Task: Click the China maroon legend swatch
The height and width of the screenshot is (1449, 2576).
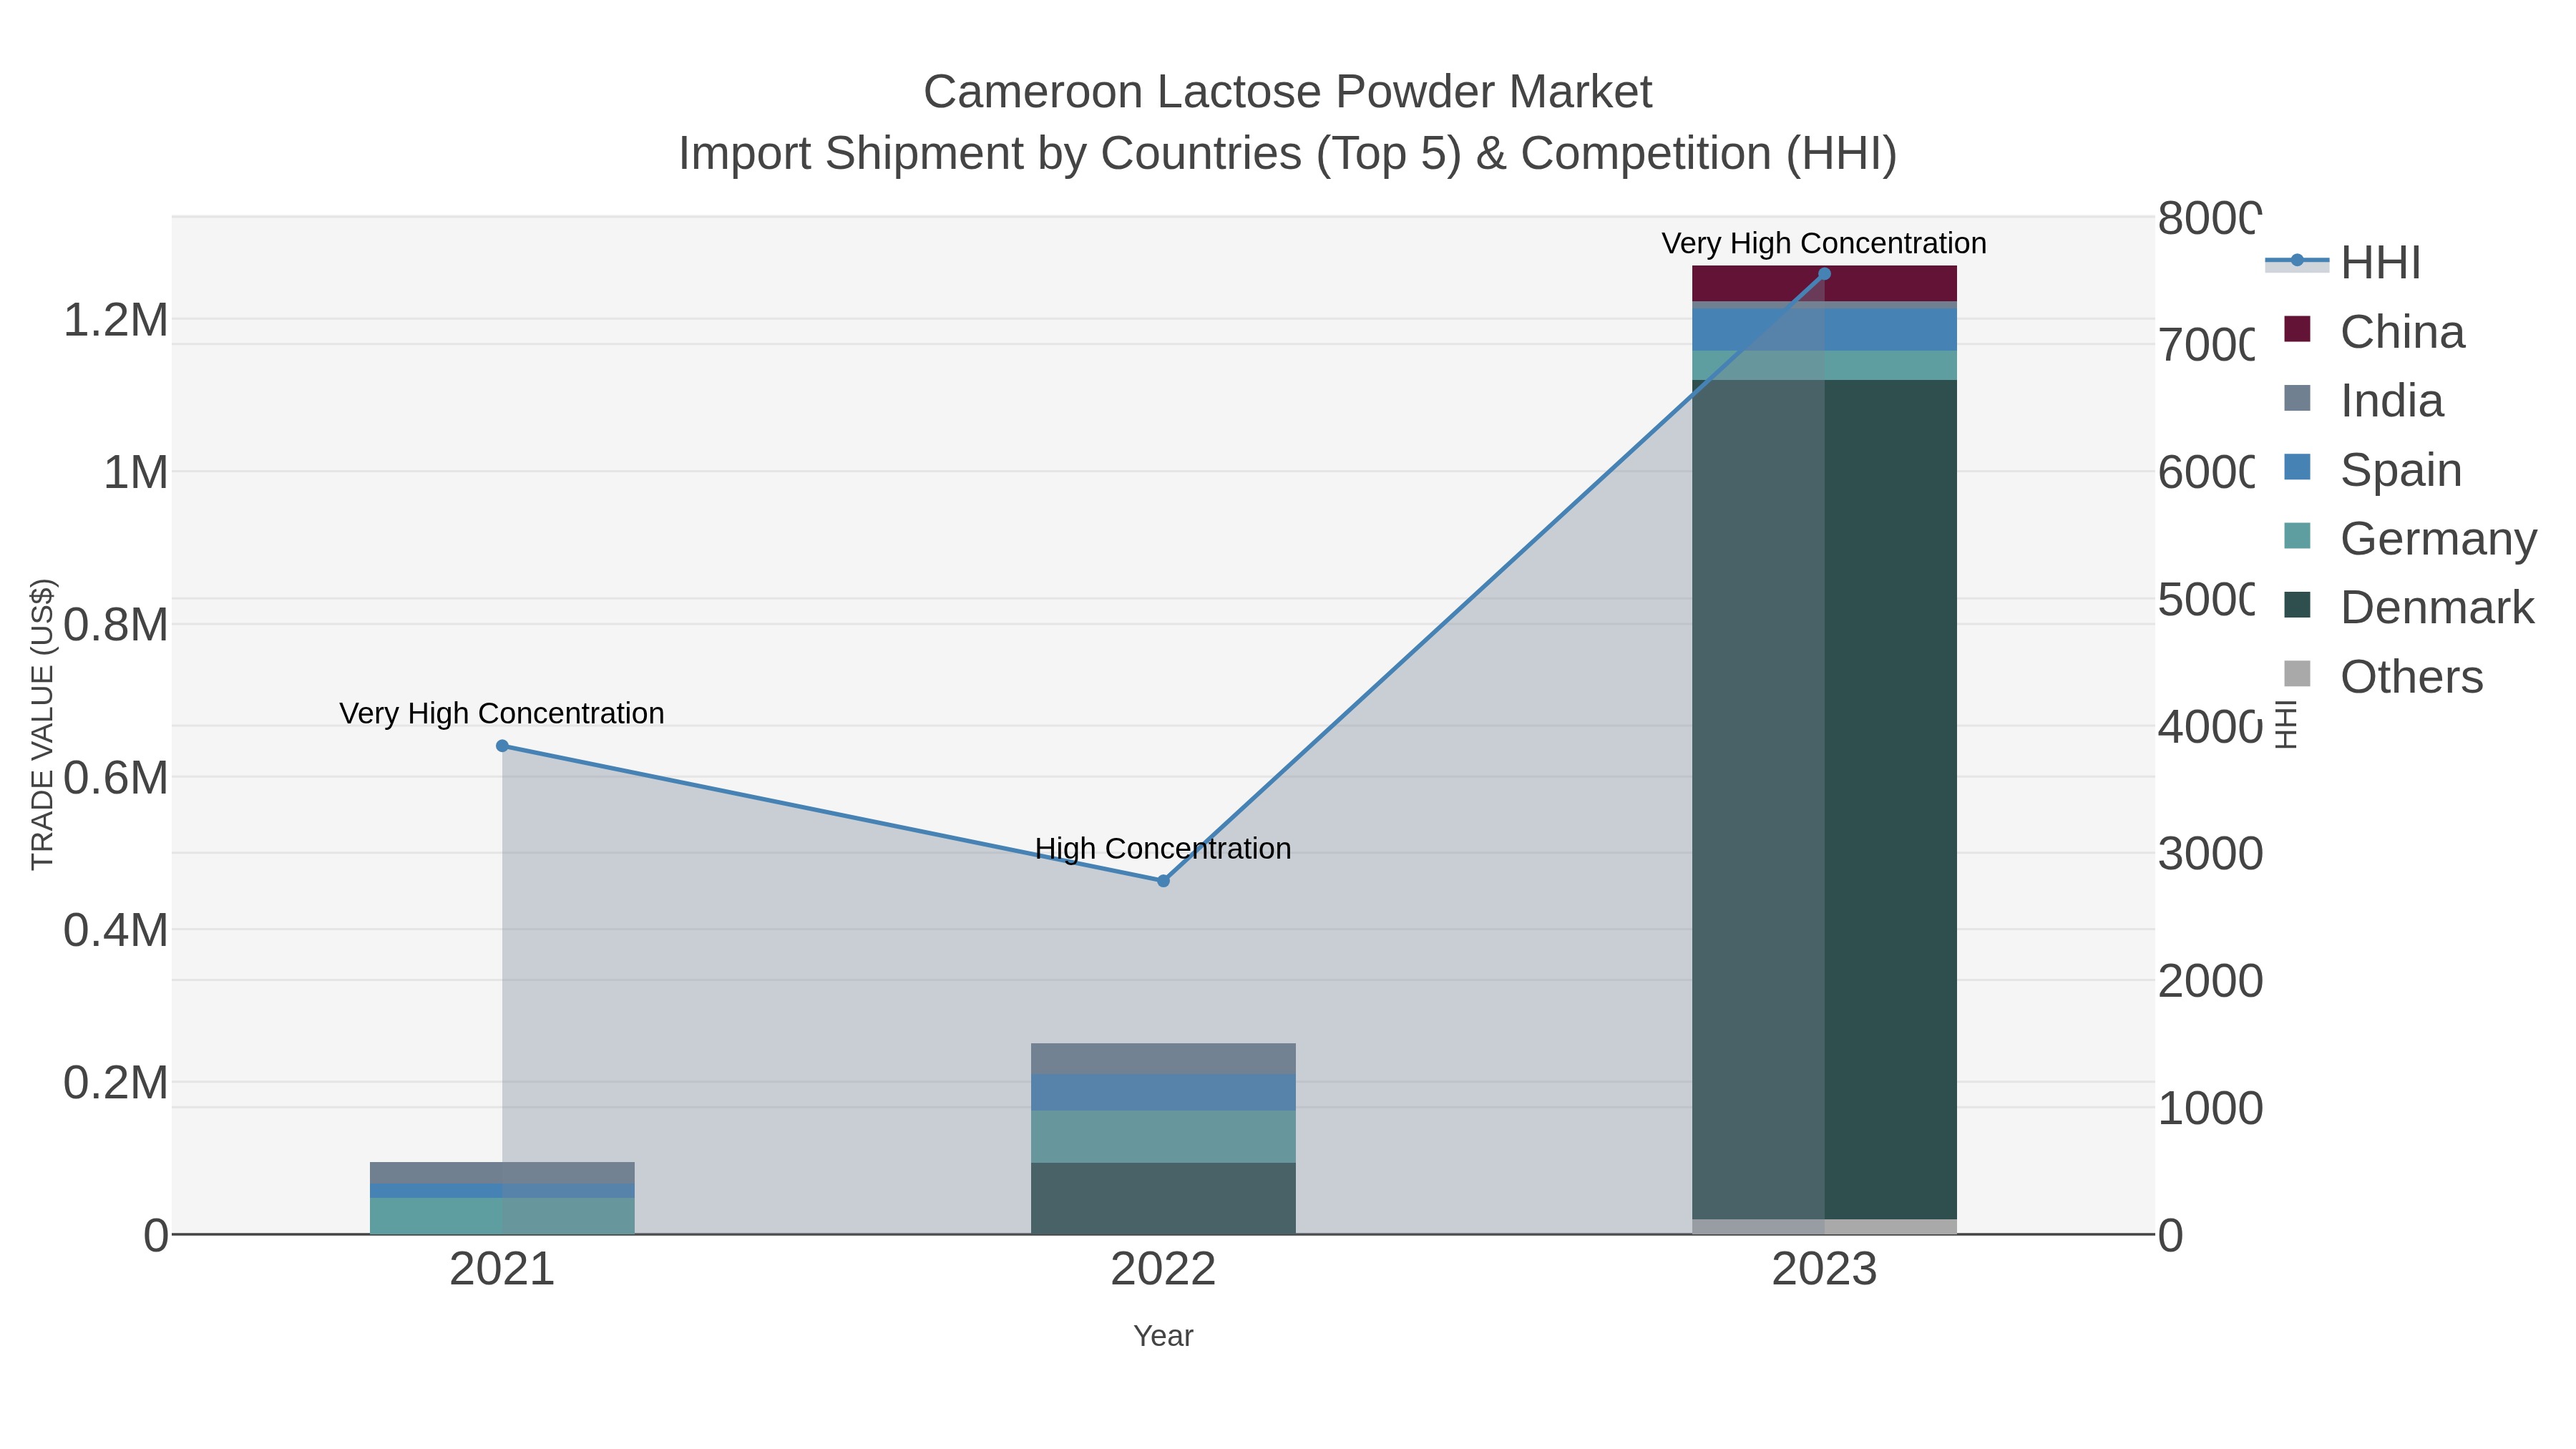Action: point(2298,329)
